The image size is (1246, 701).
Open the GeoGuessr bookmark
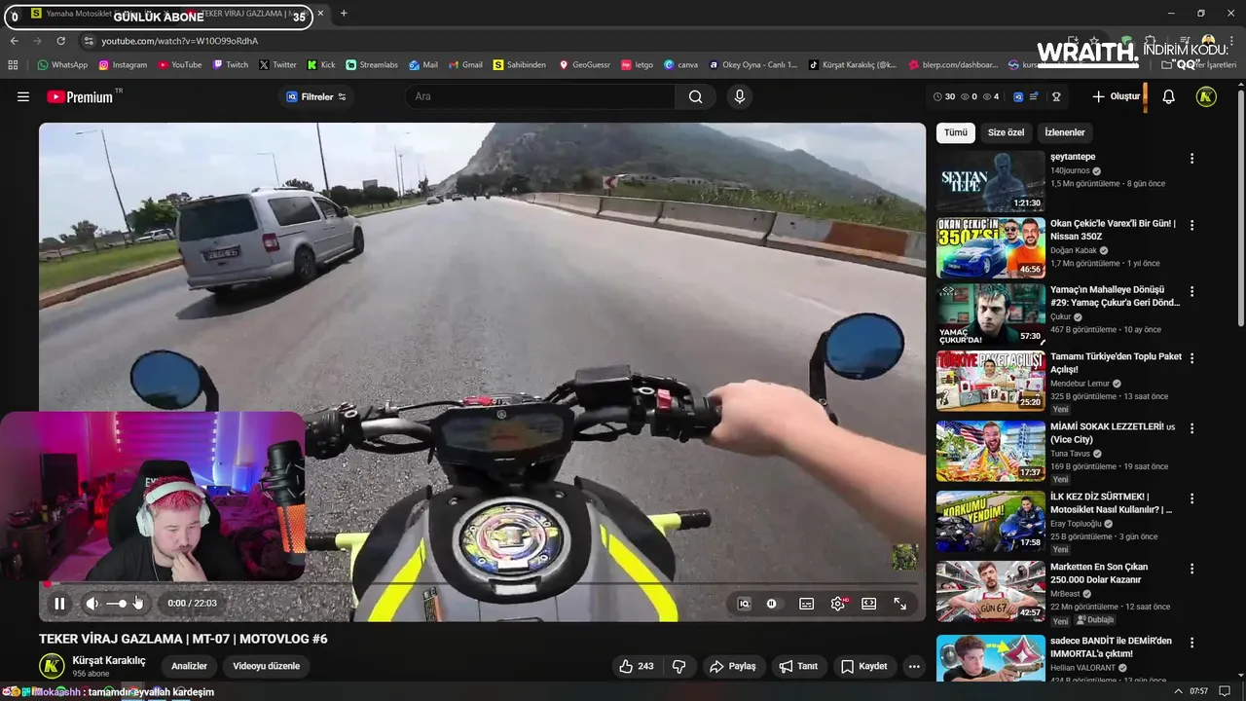[584, 65]
